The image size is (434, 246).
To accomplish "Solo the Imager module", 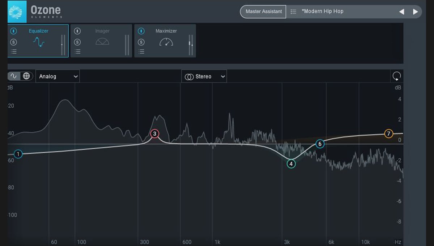I will (x=77, y=42).
